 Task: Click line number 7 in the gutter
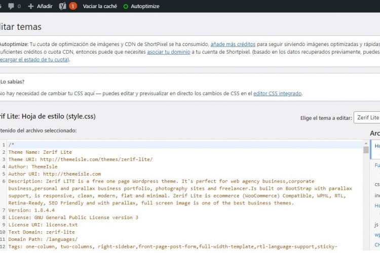tap(4, 210)
